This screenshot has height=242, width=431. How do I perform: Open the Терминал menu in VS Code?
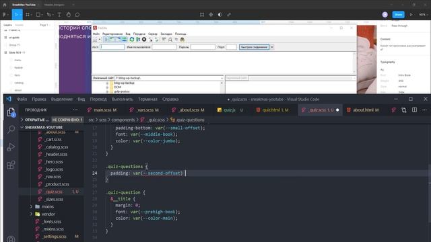147,99
